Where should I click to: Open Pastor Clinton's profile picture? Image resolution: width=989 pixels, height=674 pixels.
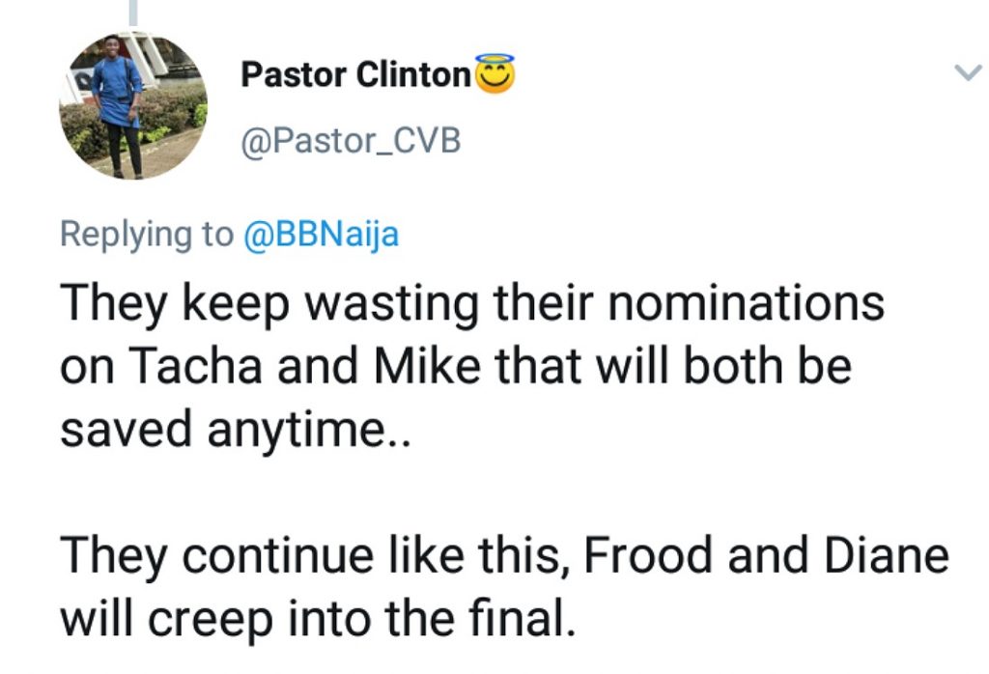[x=133, y=106]
